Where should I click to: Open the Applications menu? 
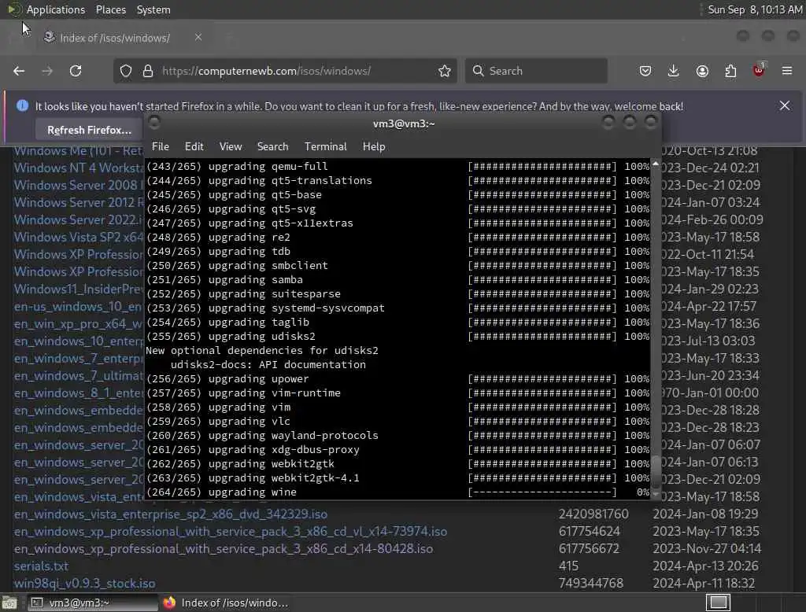pos(56,9)
